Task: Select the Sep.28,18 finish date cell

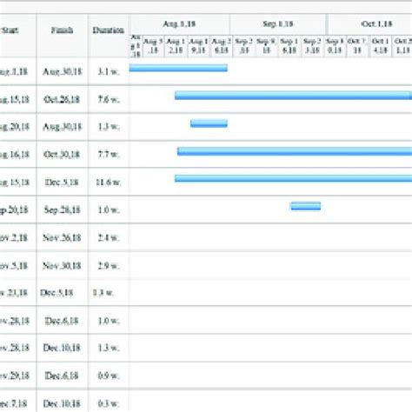Action: click(x=62, y=209)
